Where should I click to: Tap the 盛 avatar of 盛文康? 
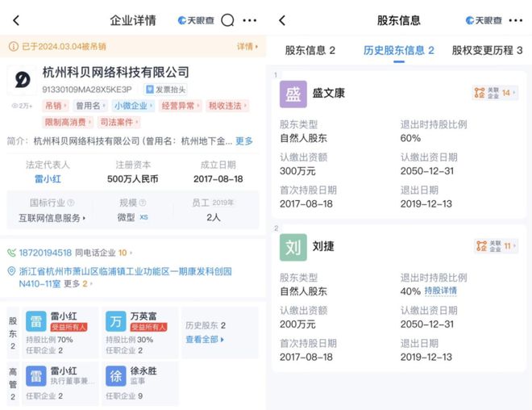tap(293, 94)
